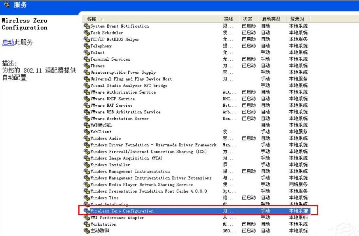Image resolution: width=359 pixels, height=236 pixels.
Task: Select the Windows Installer service entry
Action: point(110,165)
